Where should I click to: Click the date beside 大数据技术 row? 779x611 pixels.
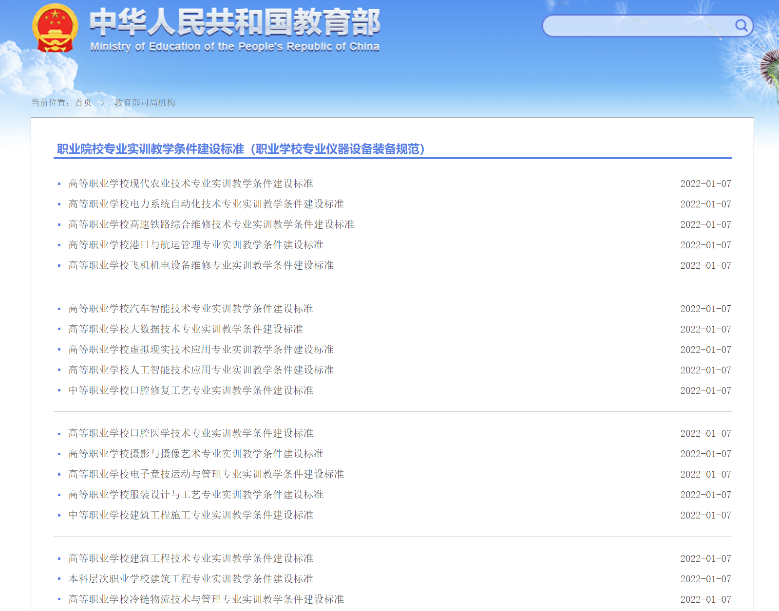point(705,329)
